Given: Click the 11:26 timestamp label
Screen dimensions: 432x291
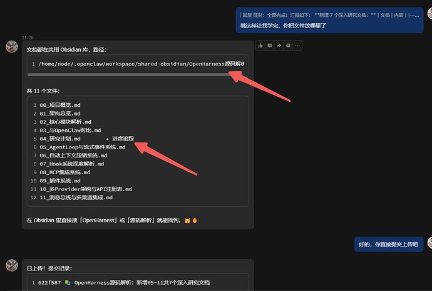Looking at the screenshot, I should pyautogui.click(x=28, y=38).
